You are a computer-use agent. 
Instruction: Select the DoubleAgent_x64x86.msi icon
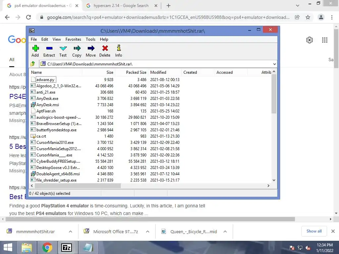point(33,174)
